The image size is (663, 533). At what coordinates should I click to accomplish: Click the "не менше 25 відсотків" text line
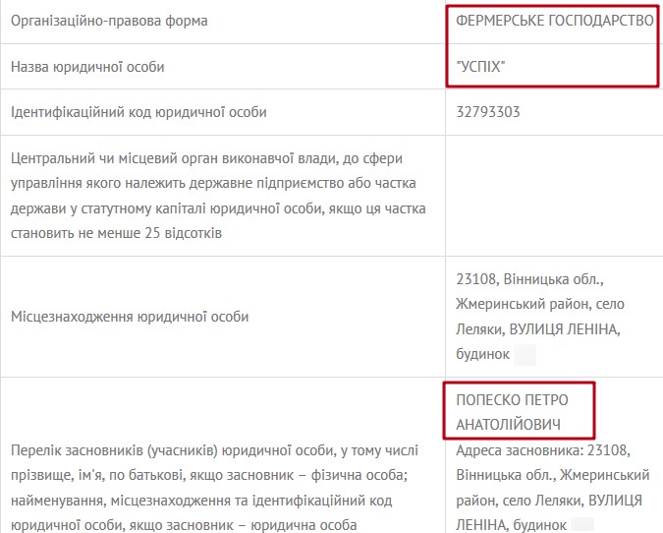(117, 234)
